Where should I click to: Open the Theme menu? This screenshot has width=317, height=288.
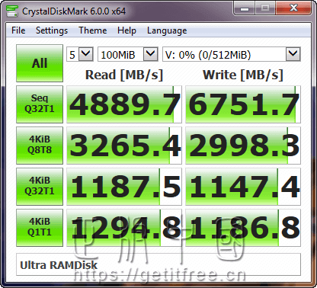click(x=93, y=30)
